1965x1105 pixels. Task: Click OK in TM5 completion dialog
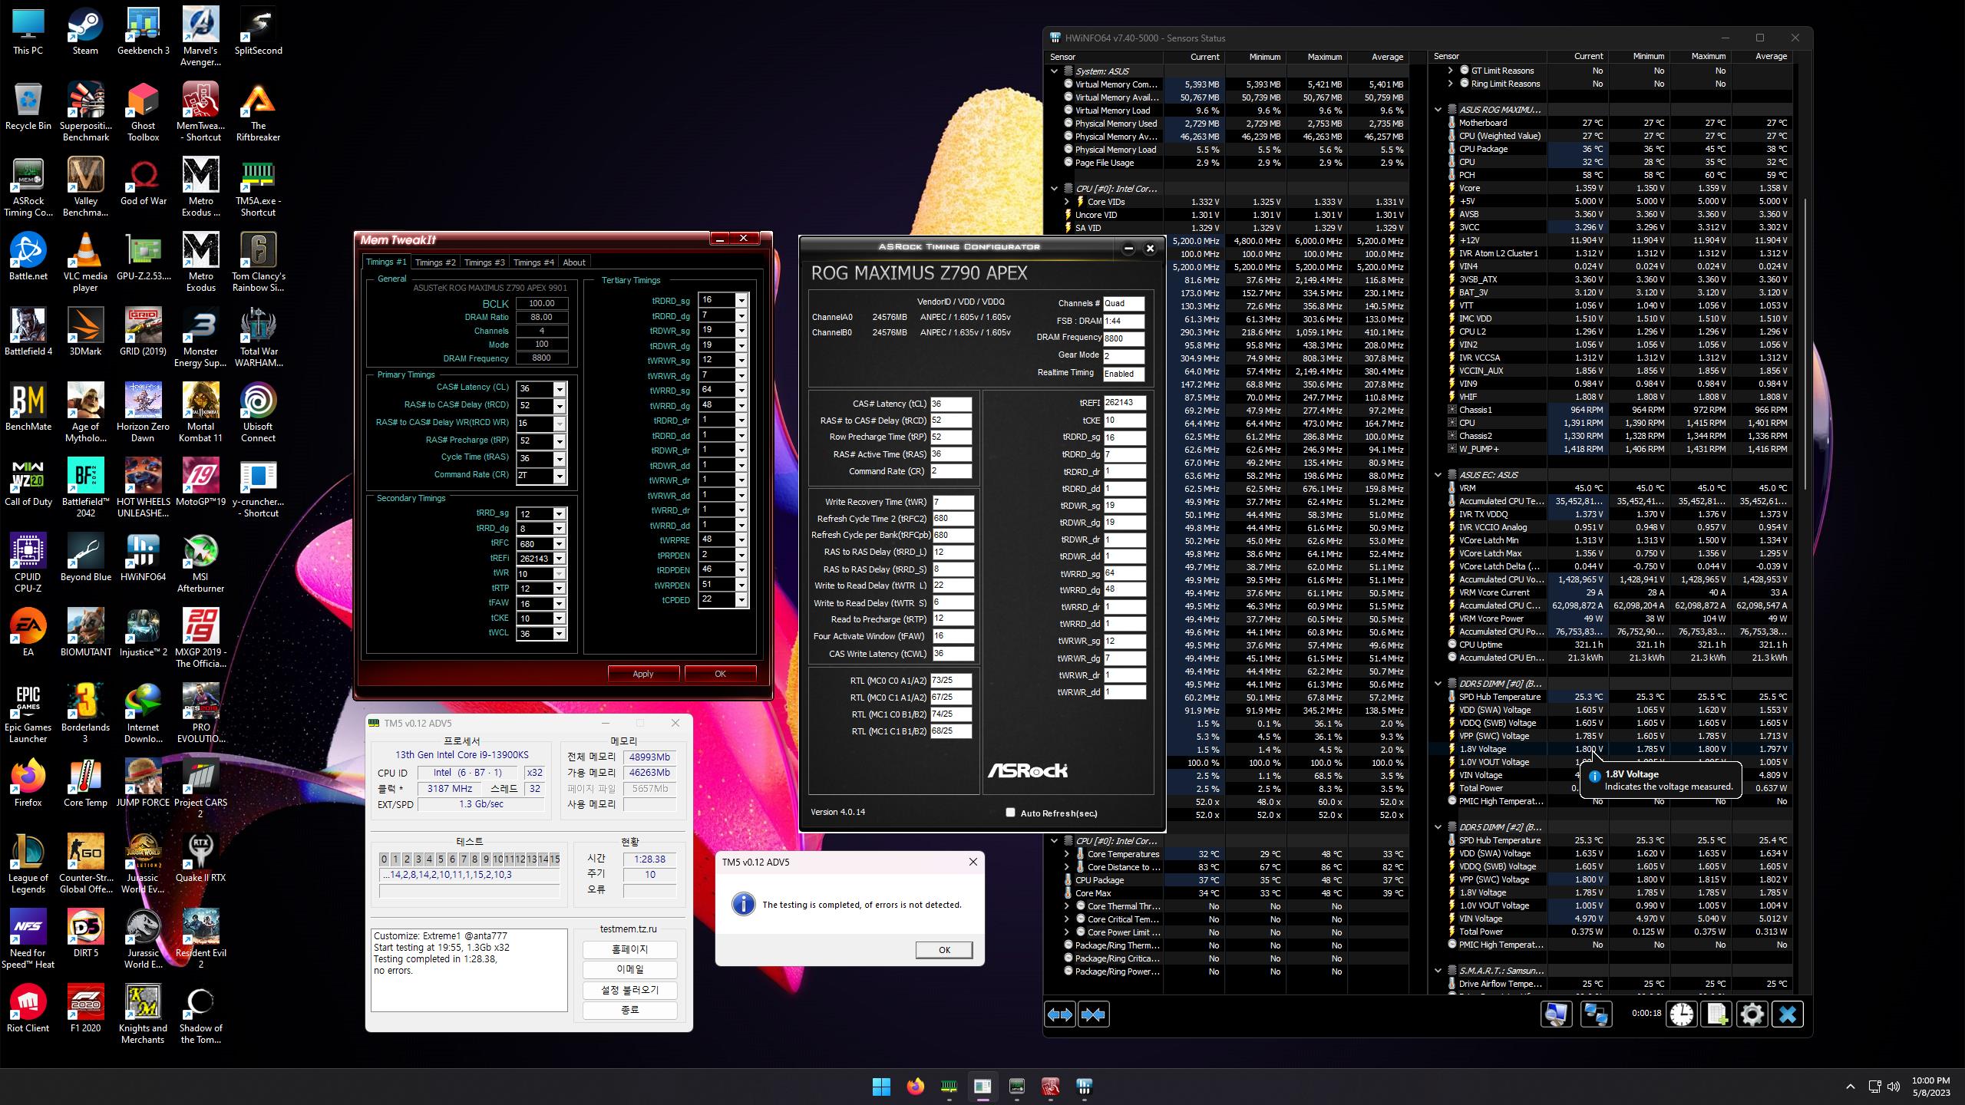tap(944, 950)
